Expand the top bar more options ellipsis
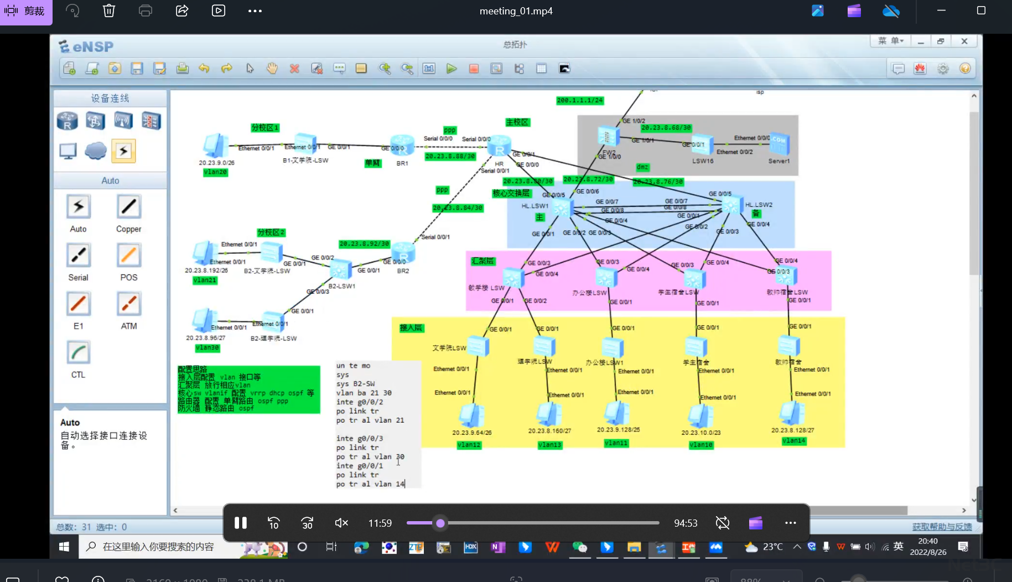1012x582 pixels. tap(255, 11)
